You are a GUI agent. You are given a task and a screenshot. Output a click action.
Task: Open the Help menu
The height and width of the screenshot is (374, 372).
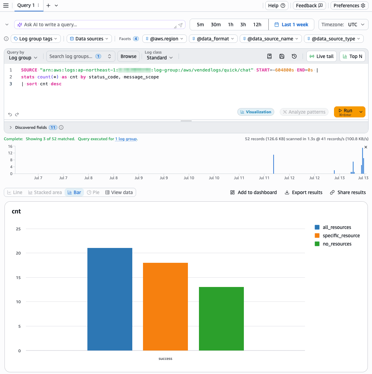pyautogui.click(x=277, y=6)
